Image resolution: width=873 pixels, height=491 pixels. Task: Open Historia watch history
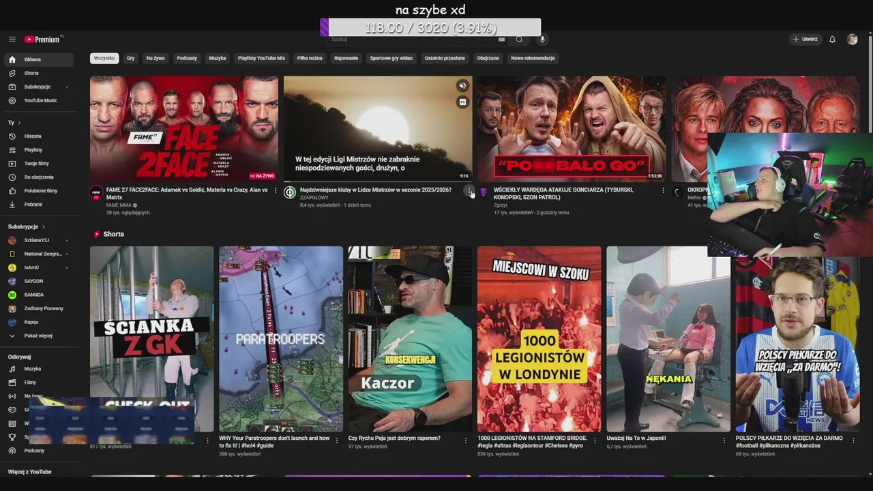coord(38,136)
